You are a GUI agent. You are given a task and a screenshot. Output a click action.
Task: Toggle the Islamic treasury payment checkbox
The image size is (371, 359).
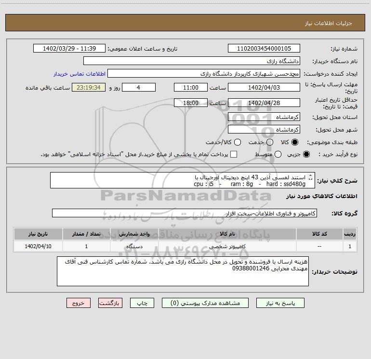click(234, 154)
